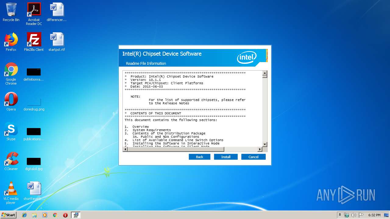Open Opera from the taskbar
This screenshot has width=390, height=219.
(65, 215)
